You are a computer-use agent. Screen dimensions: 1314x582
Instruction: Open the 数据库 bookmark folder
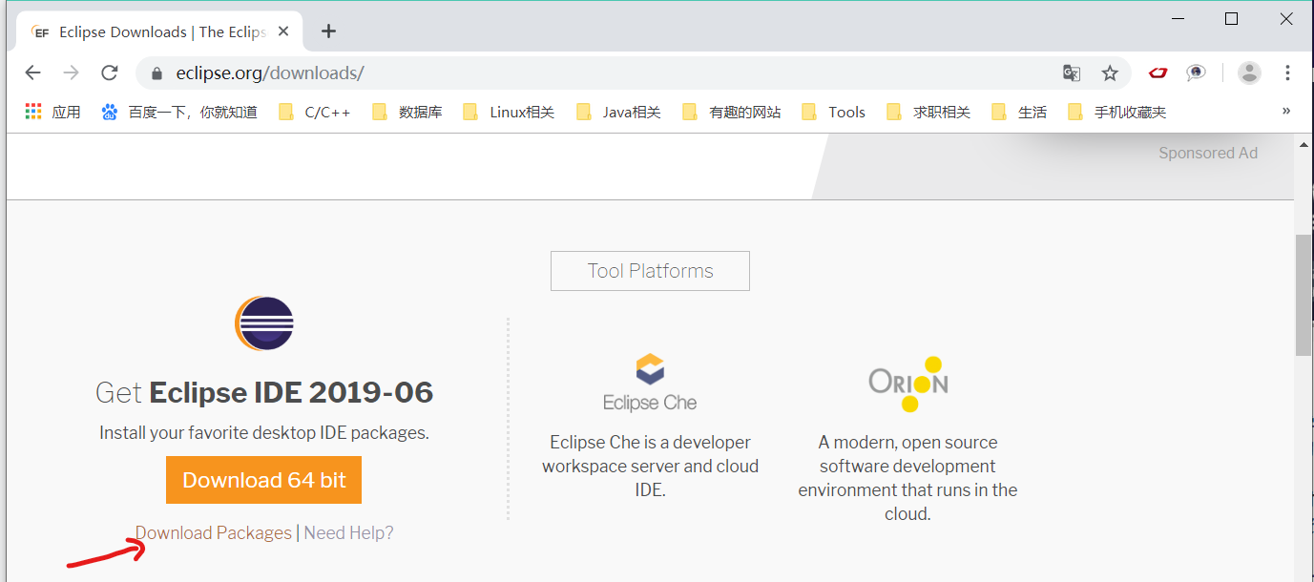[407, 112]
